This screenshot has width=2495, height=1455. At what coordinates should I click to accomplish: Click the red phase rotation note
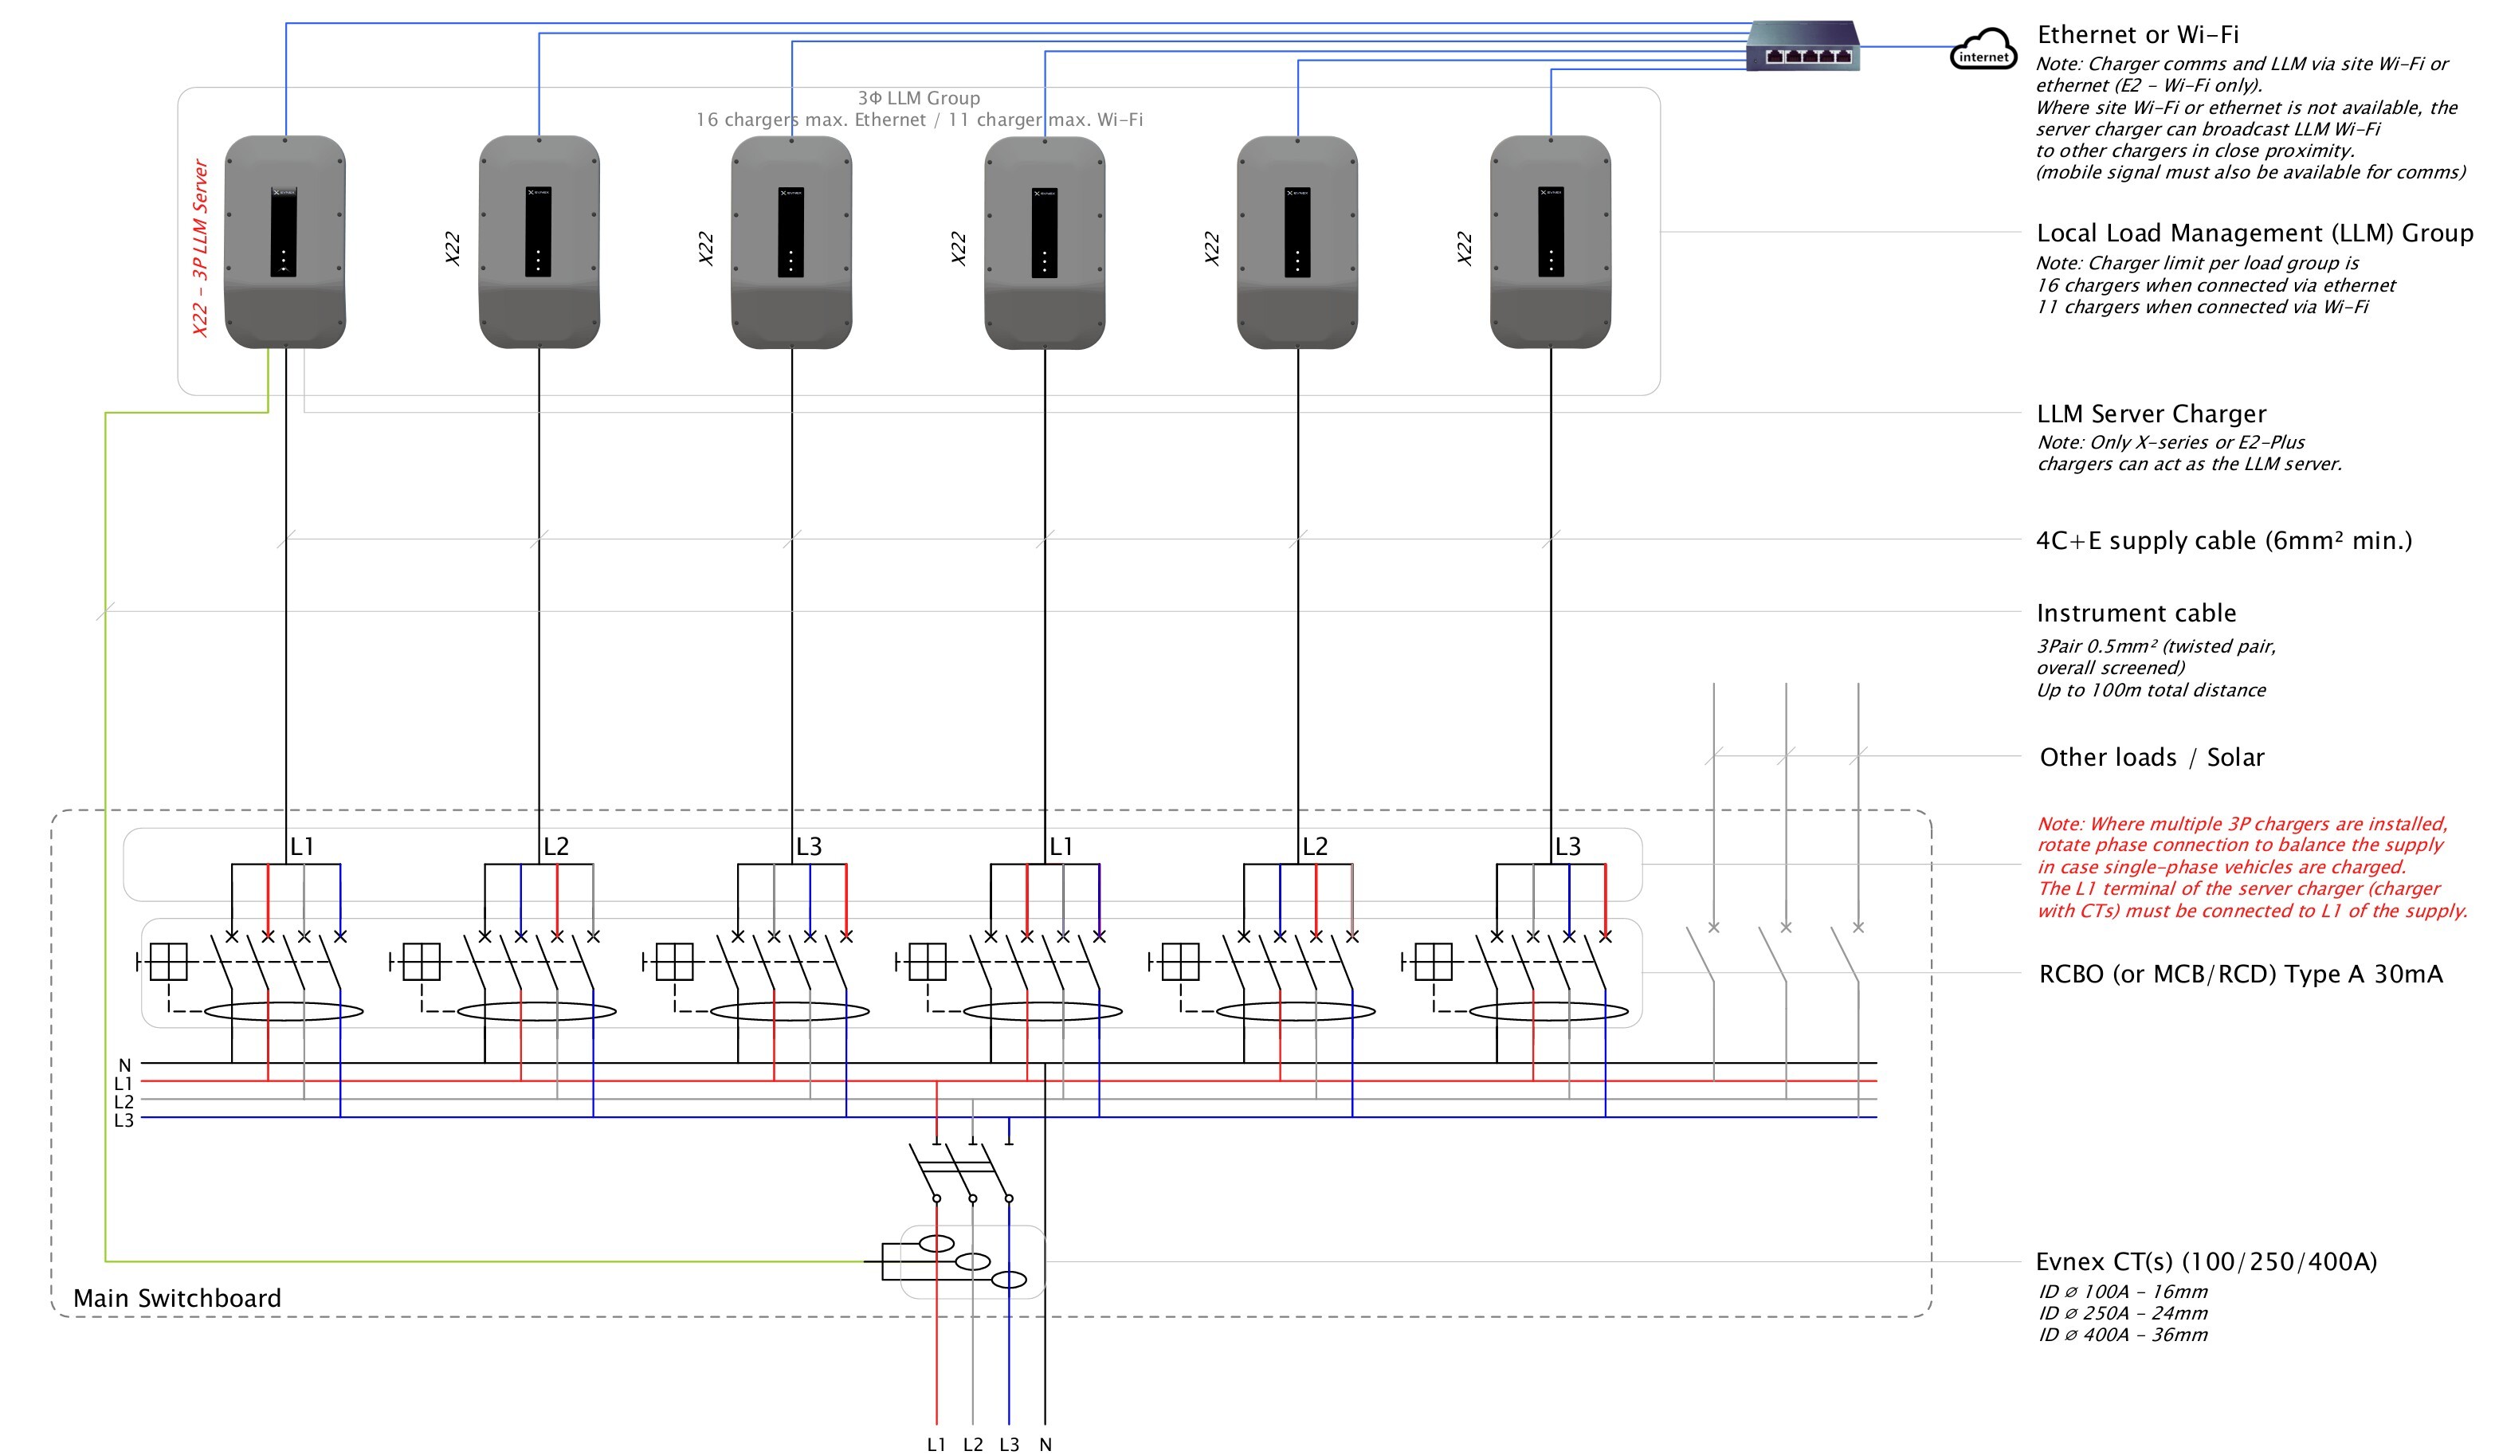pos(2251,867)
